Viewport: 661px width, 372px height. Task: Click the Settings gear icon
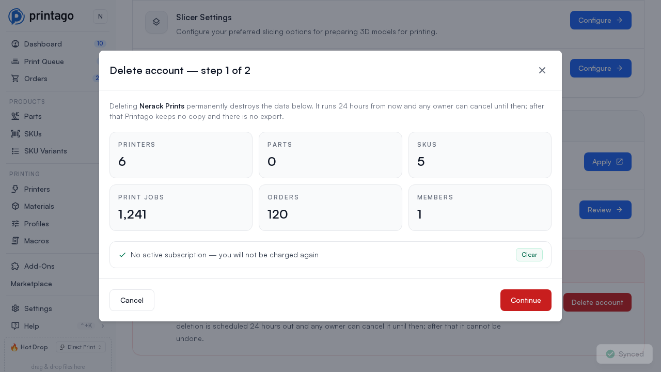15,308
